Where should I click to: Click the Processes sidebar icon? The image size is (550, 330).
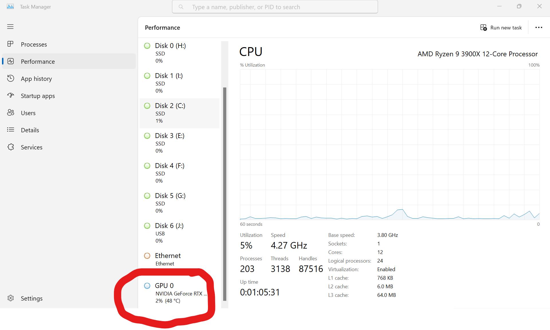tap(10, 44)
